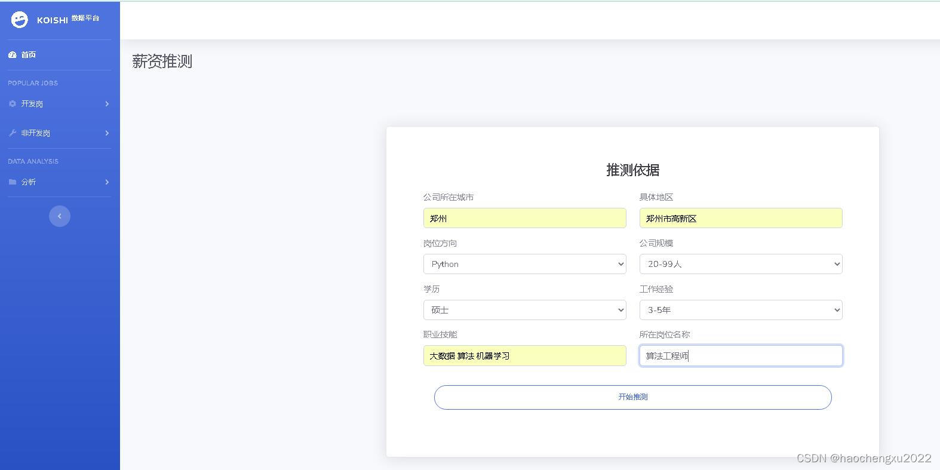This screenshot has height=470, width=940.
Task: Expand the 分析 chevron arrow
Action: click(107, 182)
